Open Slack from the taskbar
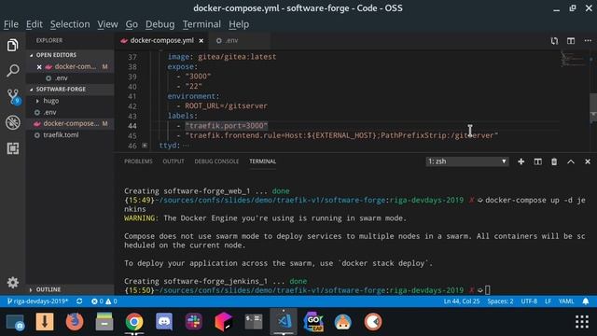The image size is (597, 336). (194, 321)
